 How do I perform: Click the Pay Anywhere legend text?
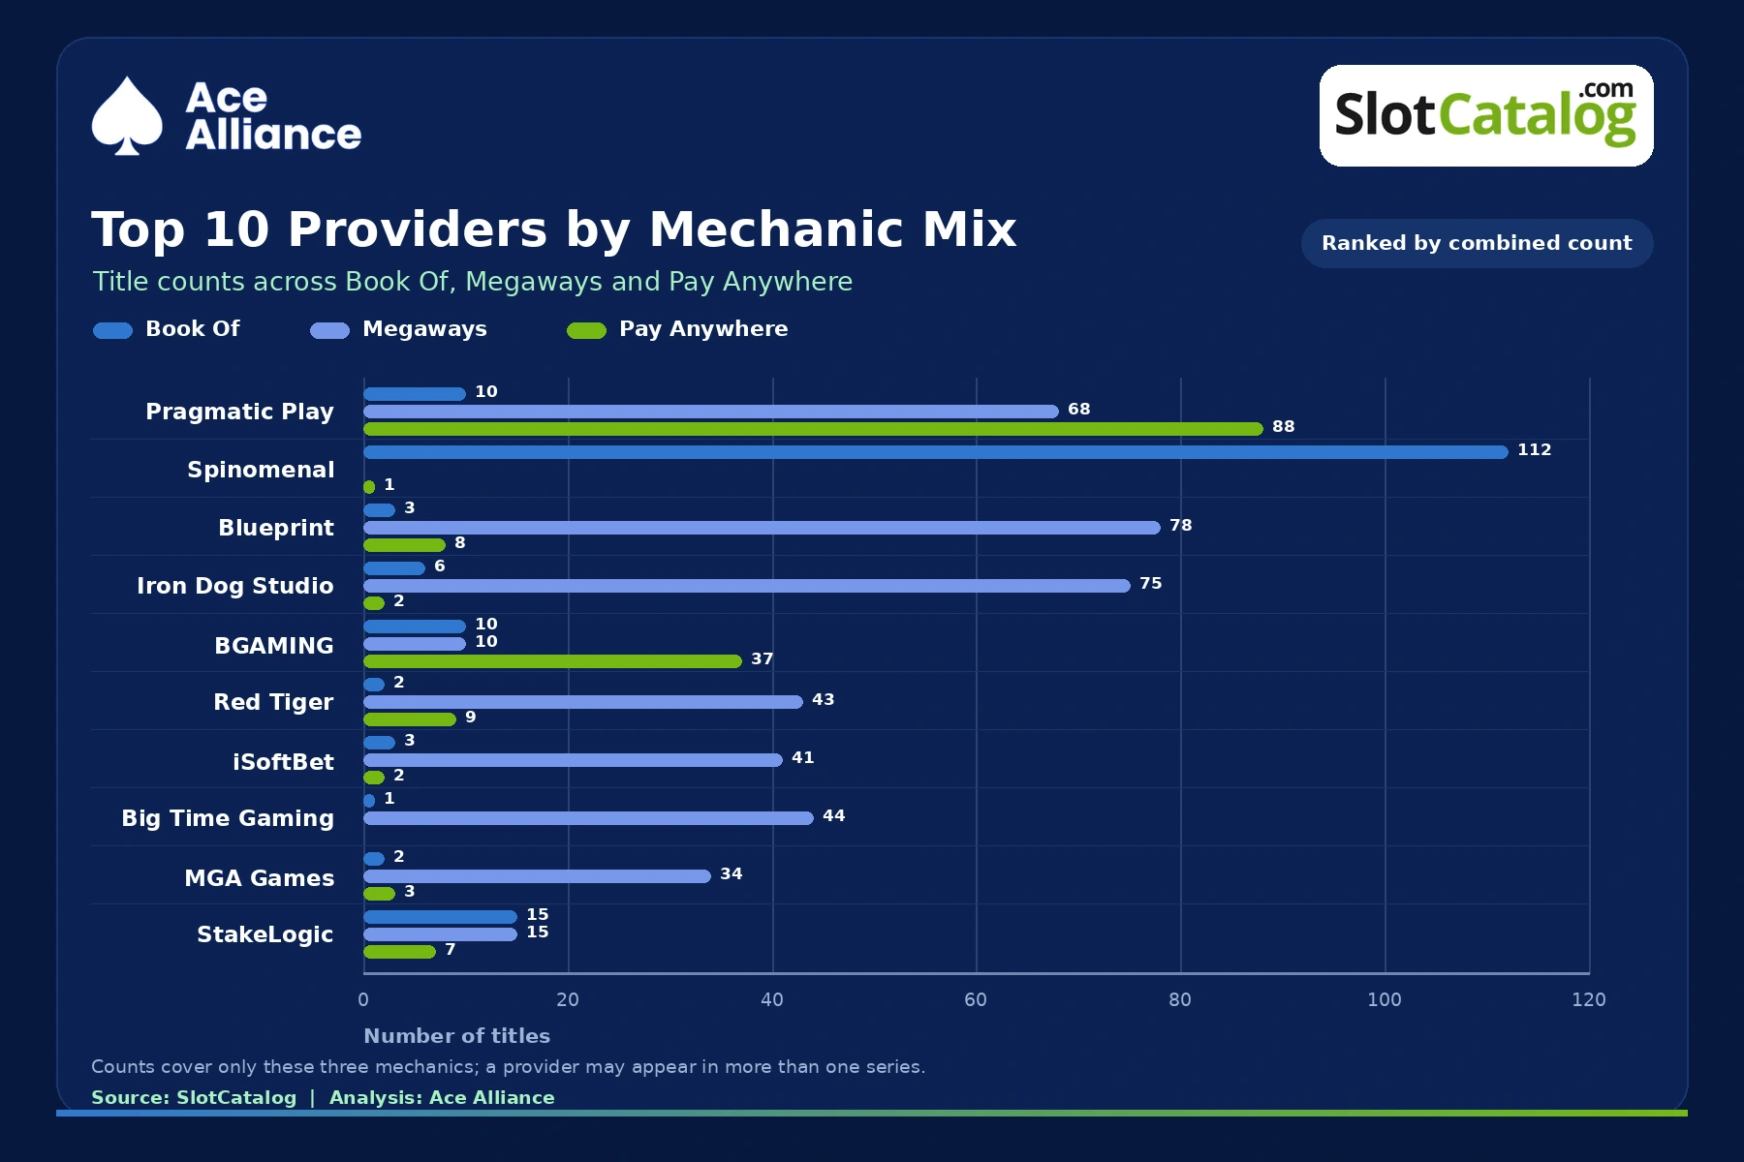(703, 330)
